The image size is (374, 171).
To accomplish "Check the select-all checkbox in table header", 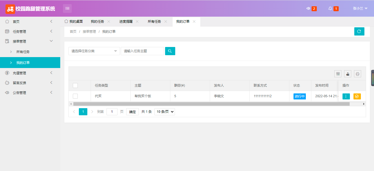I will [x=75, y=85].
